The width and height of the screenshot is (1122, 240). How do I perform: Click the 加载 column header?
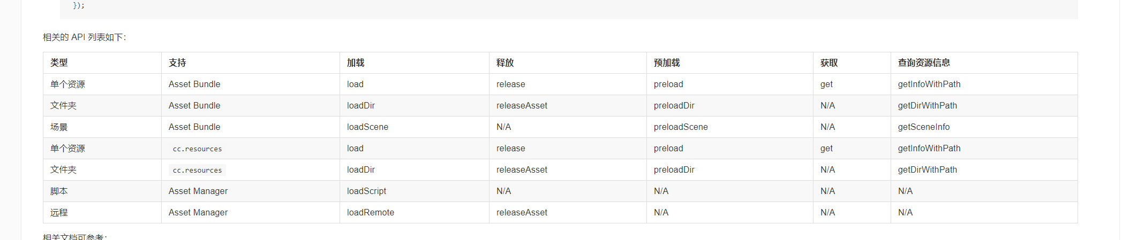pos(356,63)
